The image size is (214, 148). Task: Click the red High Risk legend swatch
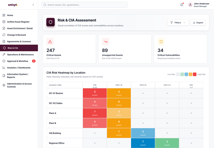195,74
